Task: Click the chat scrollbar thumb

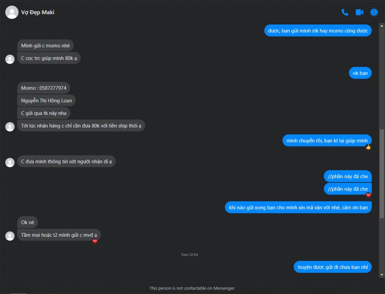Action: [382, 174]
